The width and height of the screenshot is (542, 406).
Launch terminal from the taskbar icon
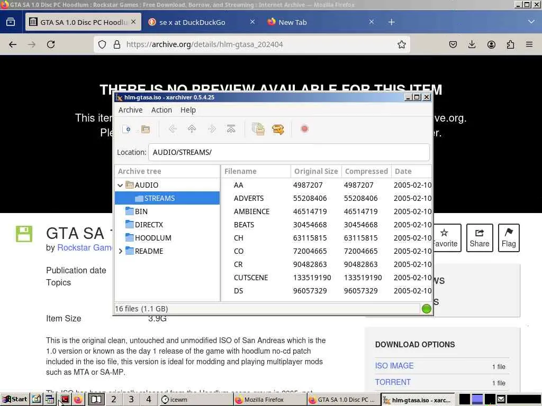[x=65, y=400]
